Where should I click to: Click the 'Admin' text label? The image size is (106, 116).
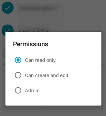click(32, 91)
